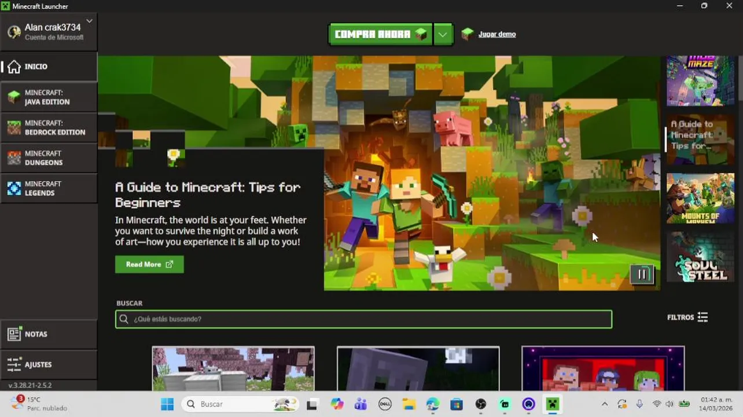Open the Ajustes settings section
The image size is (743, 417).
49,364
